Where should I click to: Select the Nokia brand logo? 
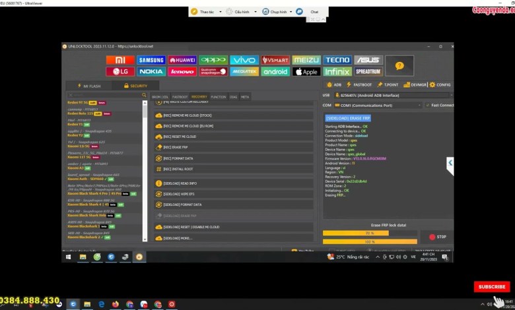(x=151, y=71)
